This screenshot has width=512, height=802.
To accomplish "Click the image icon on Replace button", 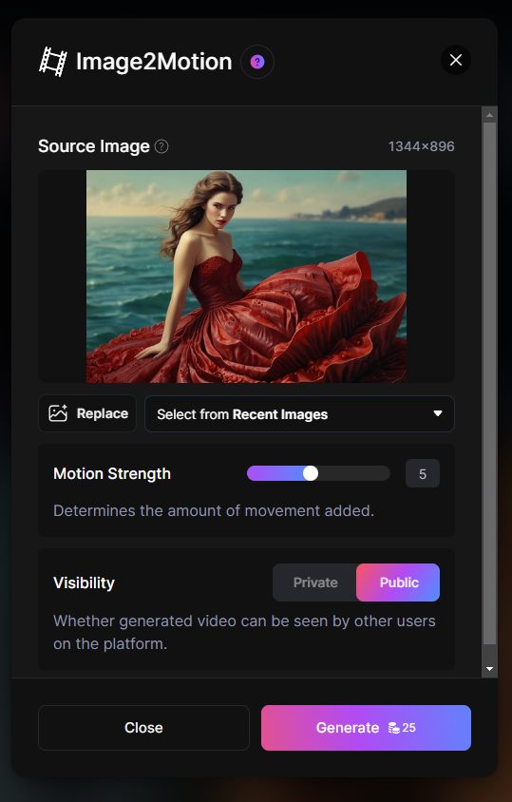I will [58, 413].
